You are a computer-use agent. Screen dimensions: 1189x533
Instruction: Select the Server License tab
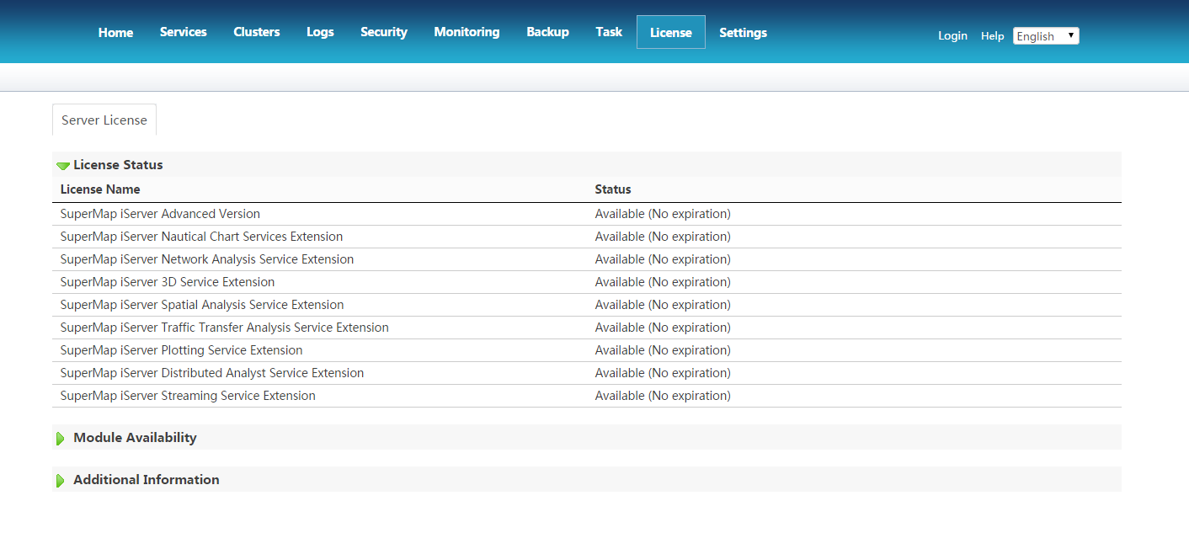coord(104,120)
